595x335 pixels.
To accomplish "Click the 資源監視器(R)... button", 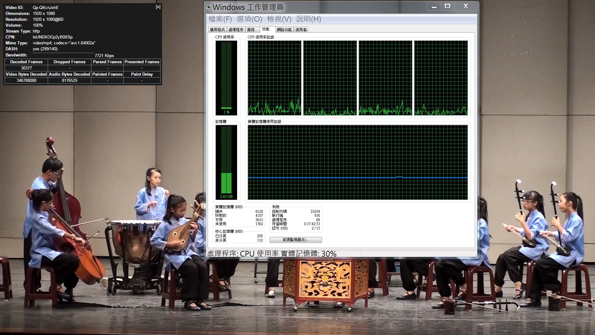I will coord(296,240).
